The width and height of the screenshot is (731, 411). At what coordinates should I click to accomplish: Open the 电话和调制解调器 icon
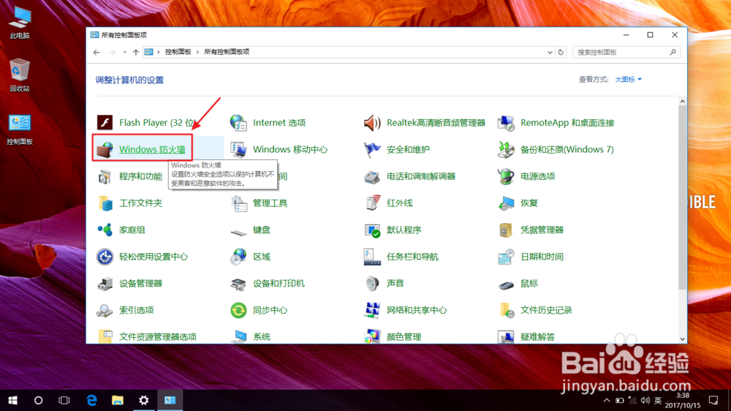(372, 176)
